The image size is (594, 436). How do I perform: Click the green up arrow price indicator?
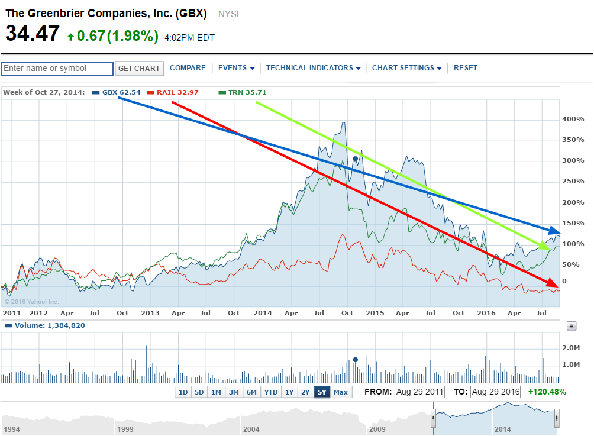[x=70, y=37]
